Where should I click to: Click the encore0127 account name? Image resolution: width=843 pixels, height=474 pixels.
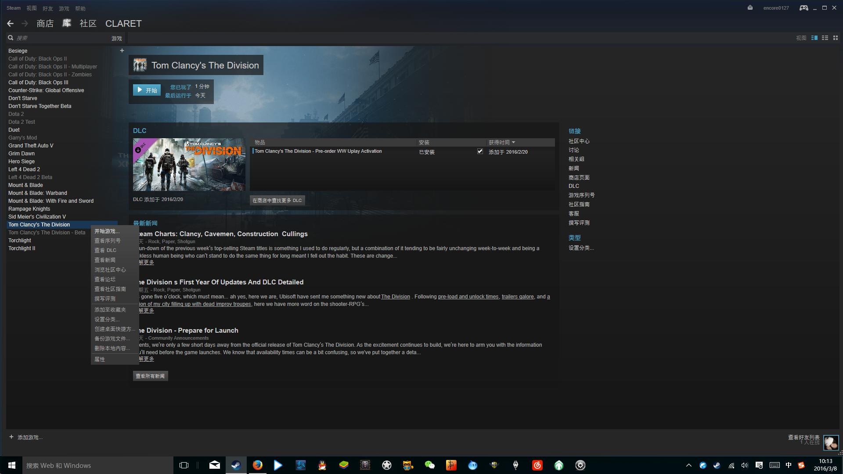click(x=776, y=8)
